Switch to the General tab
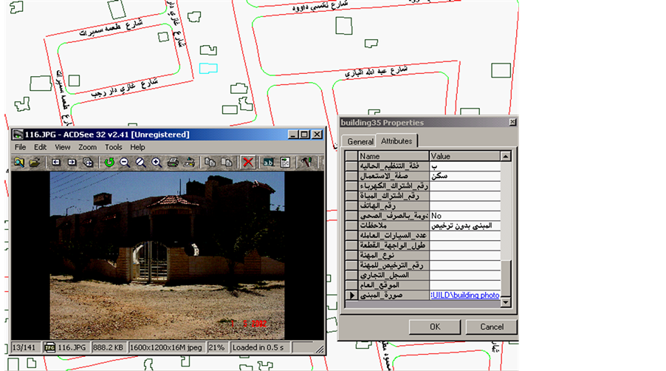 tap(360, 141)
